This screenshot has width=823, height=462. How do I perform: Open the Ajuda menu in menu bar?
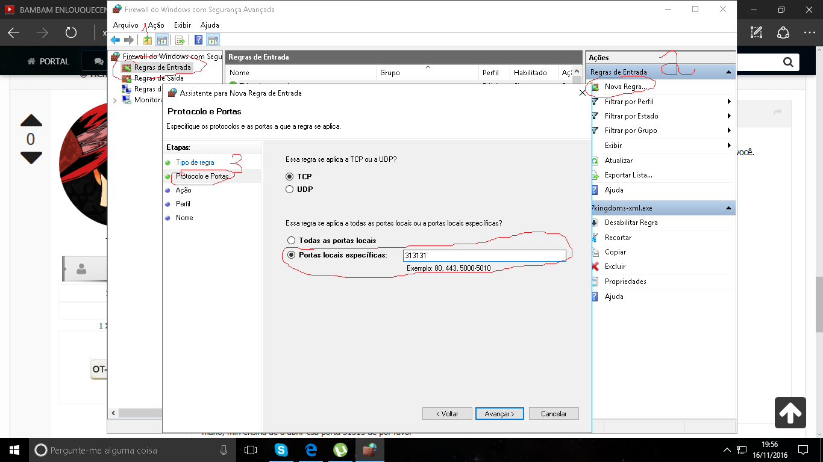click(x=210, y=25)
